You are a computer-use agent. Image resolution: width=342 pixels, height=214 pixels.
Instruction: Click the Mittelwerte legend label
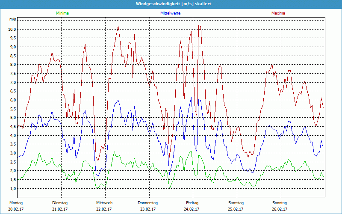(170, 13)
